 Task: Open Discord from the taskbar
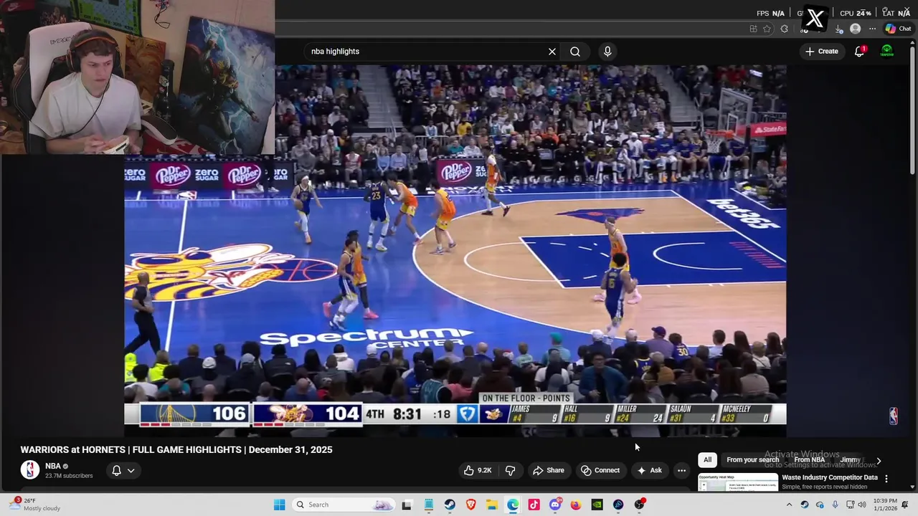tap(555, 505)
